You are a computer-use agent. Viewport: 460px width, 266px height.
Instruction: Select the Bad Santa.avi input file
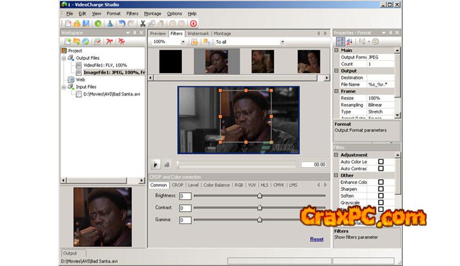coord(112,93)
